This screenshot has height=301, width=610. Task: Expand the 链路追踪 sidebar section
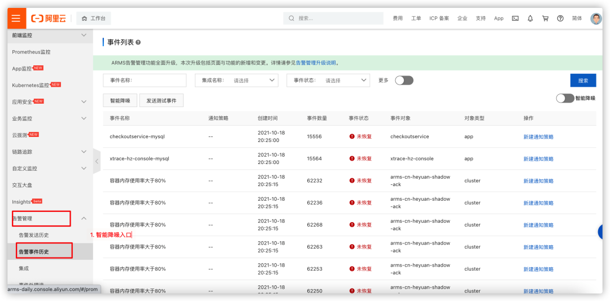(84, 152)
